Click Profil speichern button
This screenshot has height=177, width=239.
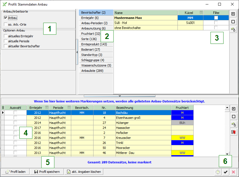47,172
